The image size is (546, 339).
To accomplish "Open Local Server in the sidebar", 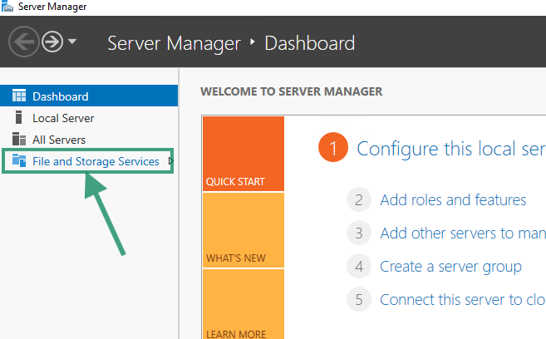I will click(x=89, y=118).
